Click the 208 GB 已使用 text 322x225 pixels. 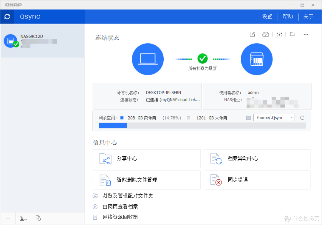point(142,118)
